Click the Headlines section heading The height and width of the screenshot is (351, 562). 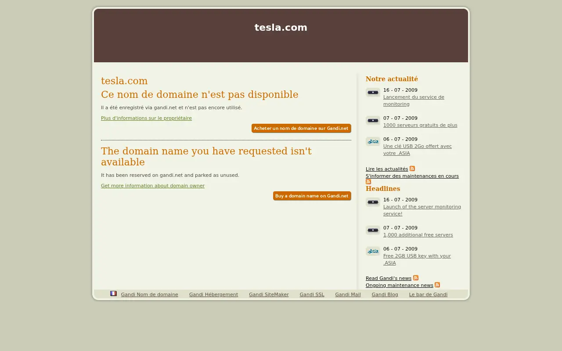coord(383,189)
